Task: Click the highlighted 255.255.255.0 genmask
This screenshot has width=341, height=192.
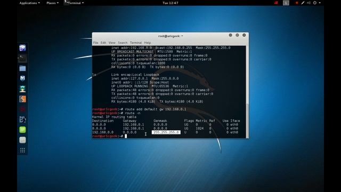Action: tap(166, 132)
